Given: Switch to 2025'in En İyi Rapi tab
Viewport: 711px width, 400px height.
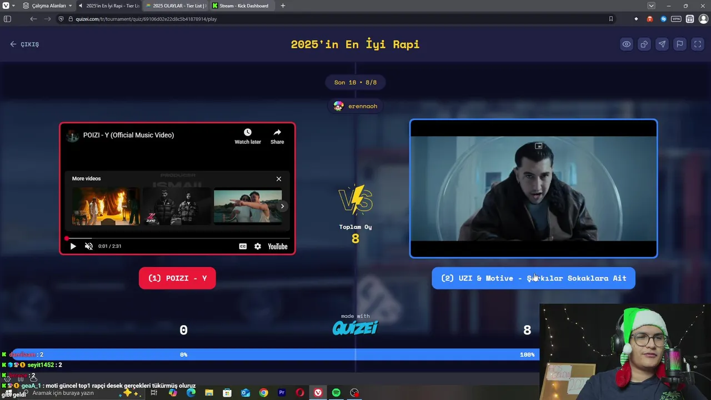Looking at the screenshot, I should point(109,6).
